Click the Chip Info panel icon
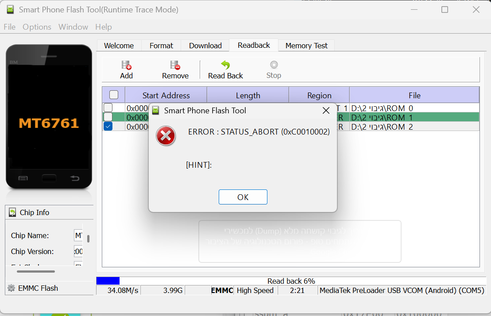Screen dimensions: 491x316 click(12, 212)
